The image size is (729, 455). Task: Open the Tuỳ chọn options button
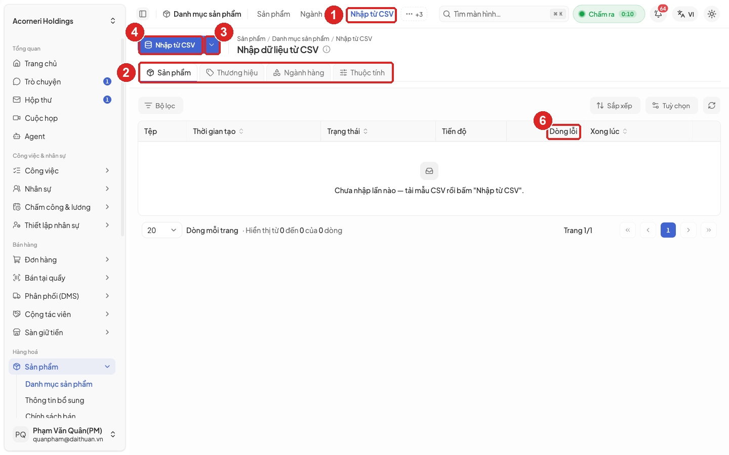(671, 106)
